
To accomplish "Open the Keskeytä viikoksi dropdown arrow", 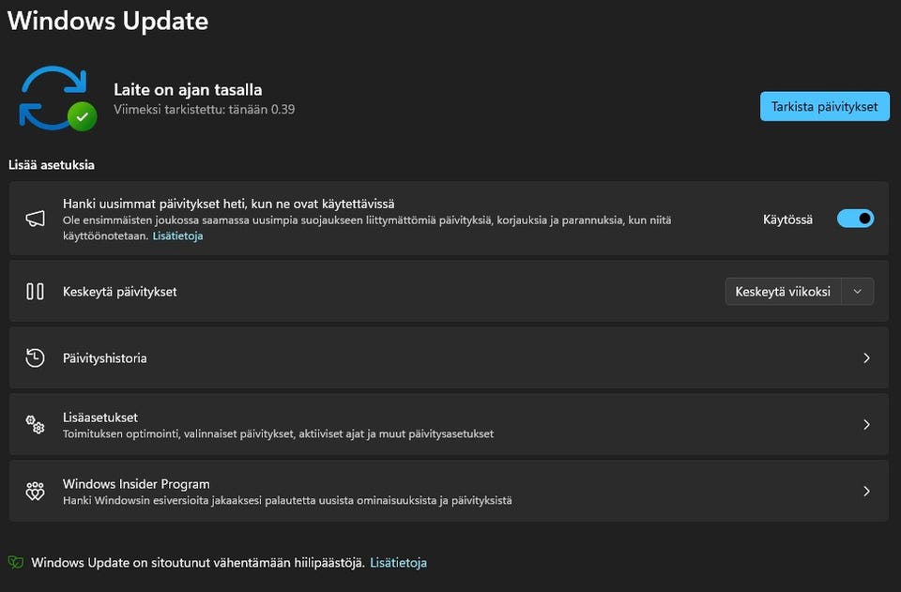I will pos(858,291).
